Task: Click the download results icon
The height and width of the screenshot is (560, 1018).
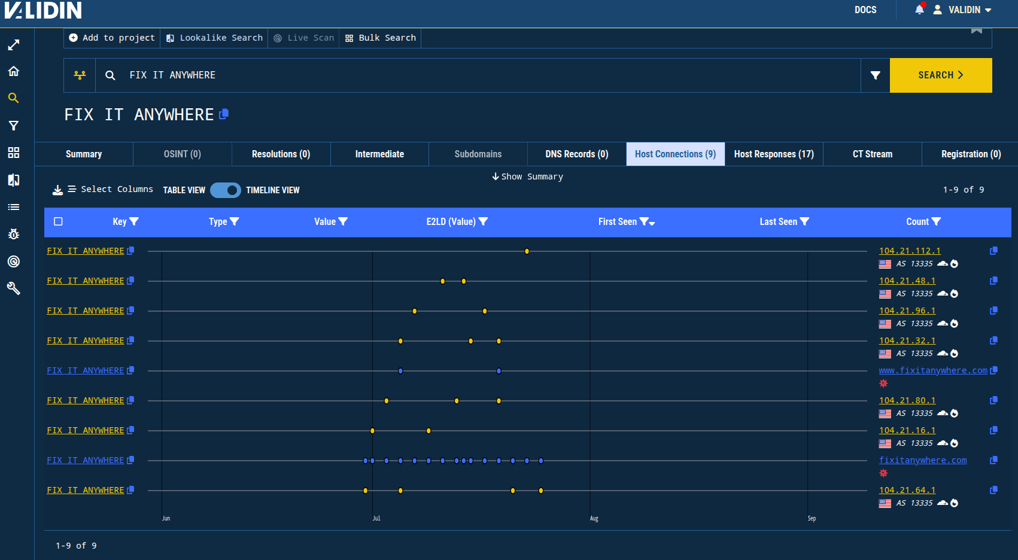Action: click(57, 190)
